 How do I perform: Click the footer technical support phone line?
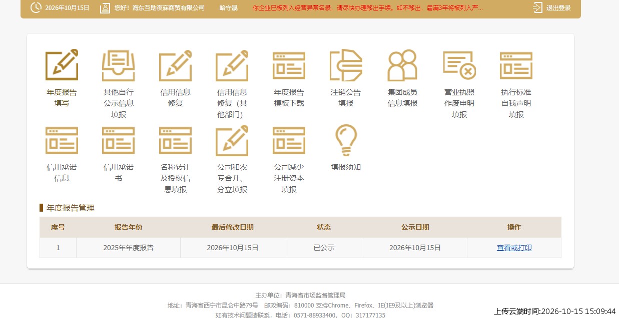[300, 315]
